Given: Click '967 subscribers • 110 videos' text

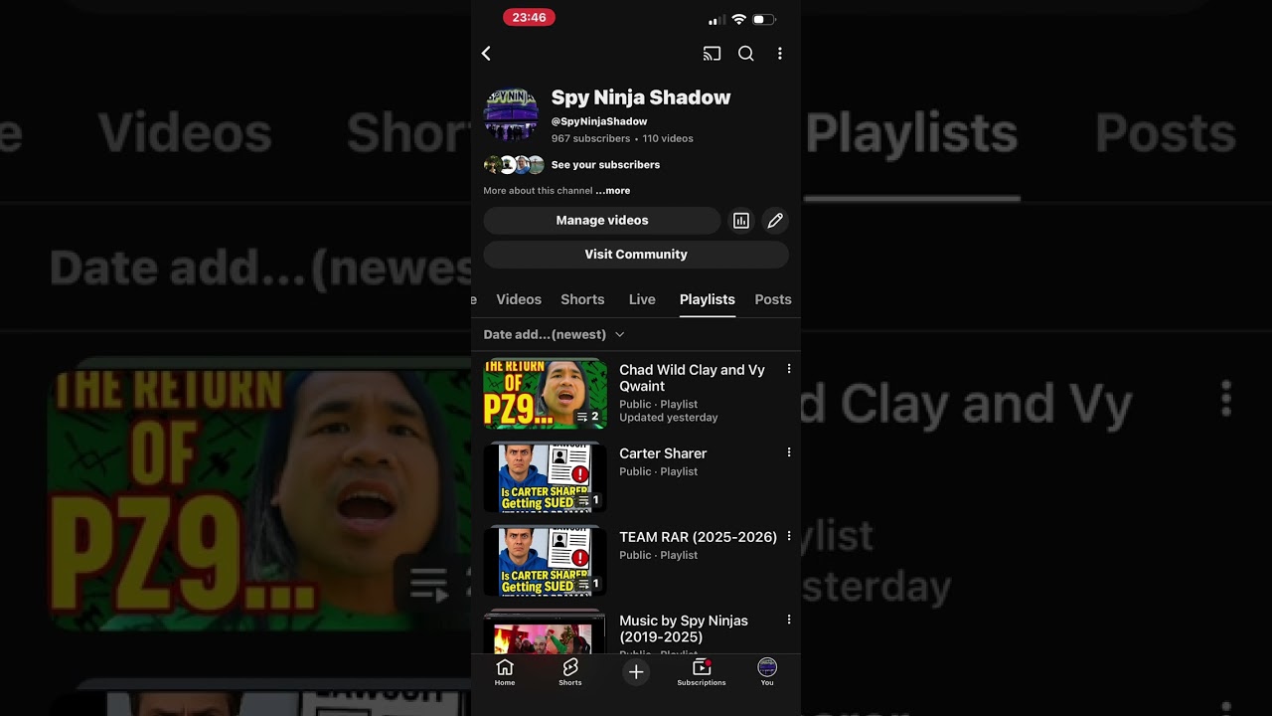Looking at the screenshot, I should pos(622,138).
